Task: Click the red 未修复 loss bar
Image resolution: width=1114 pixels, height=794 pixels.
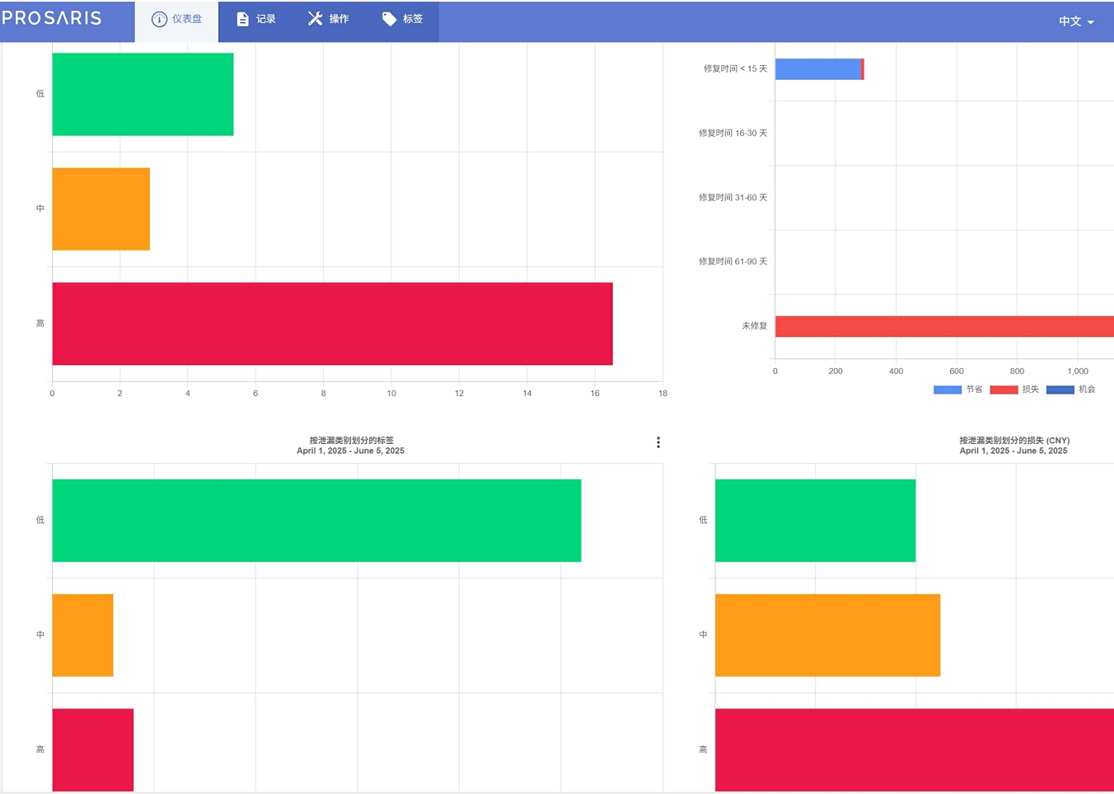Action: 943,326
